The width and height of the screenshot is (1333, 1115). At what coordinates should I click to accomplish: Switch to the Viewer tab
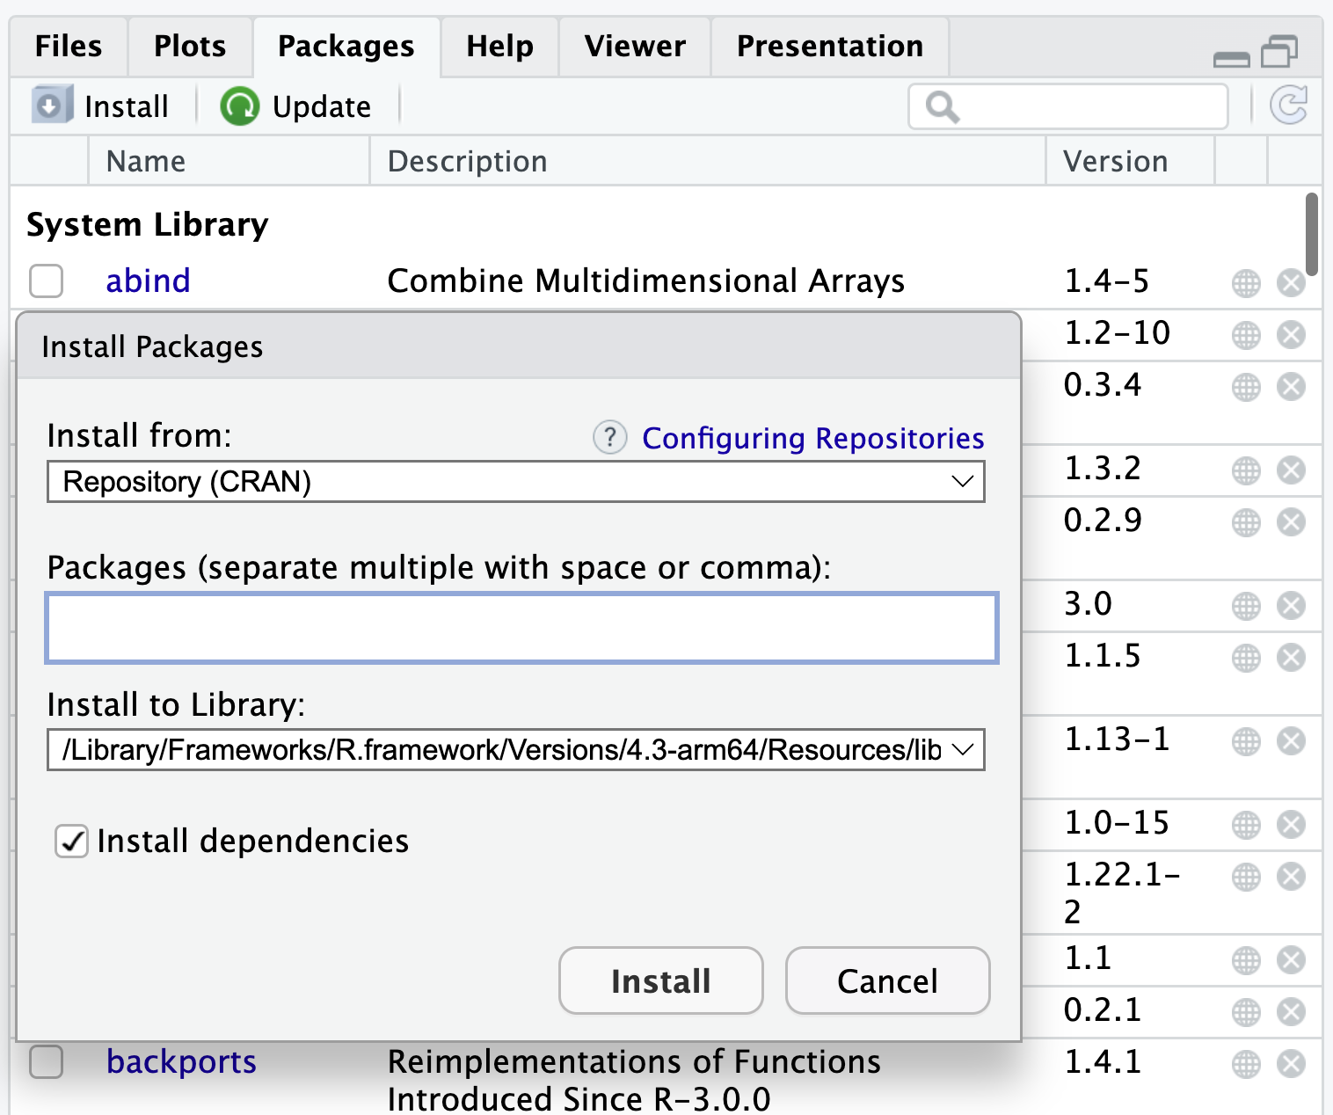click(634, 46)
